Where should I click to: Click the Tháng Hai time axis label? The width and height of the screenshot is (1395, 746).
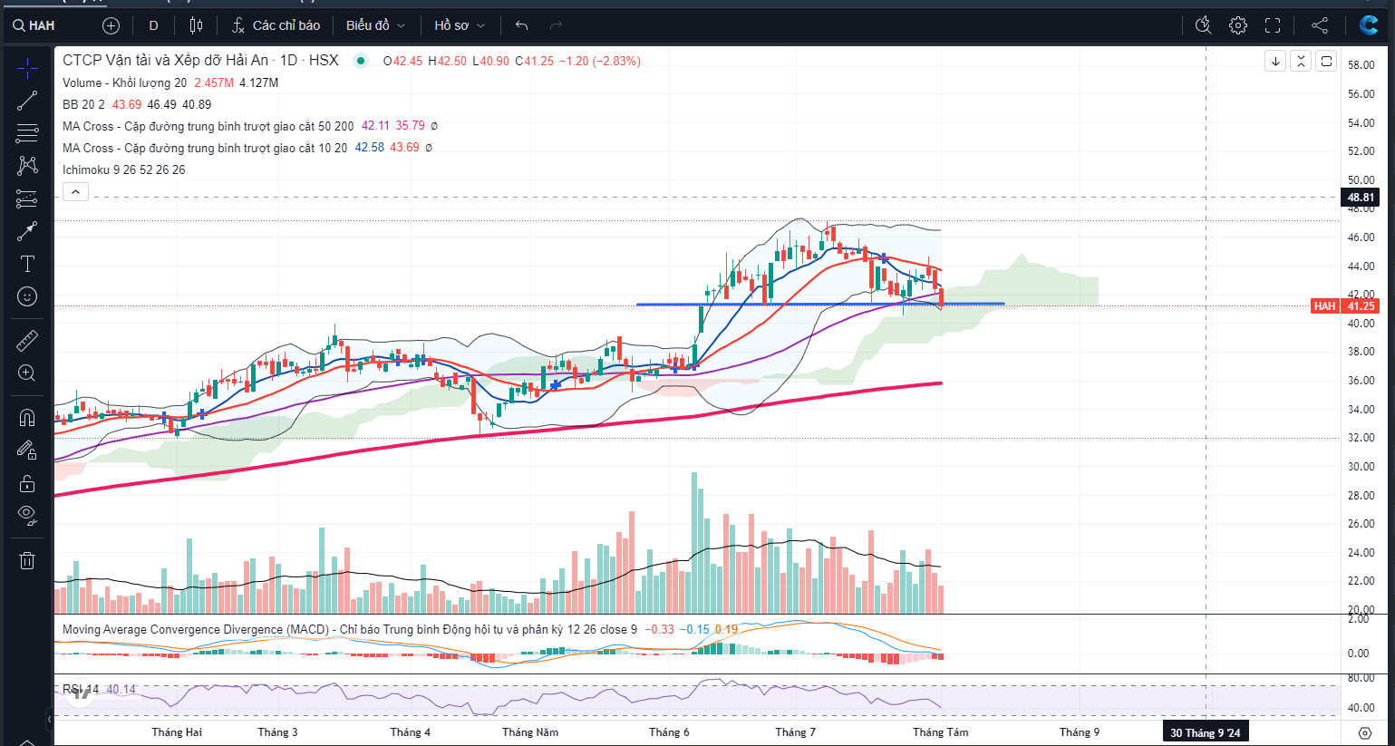(x=177, y=732)
